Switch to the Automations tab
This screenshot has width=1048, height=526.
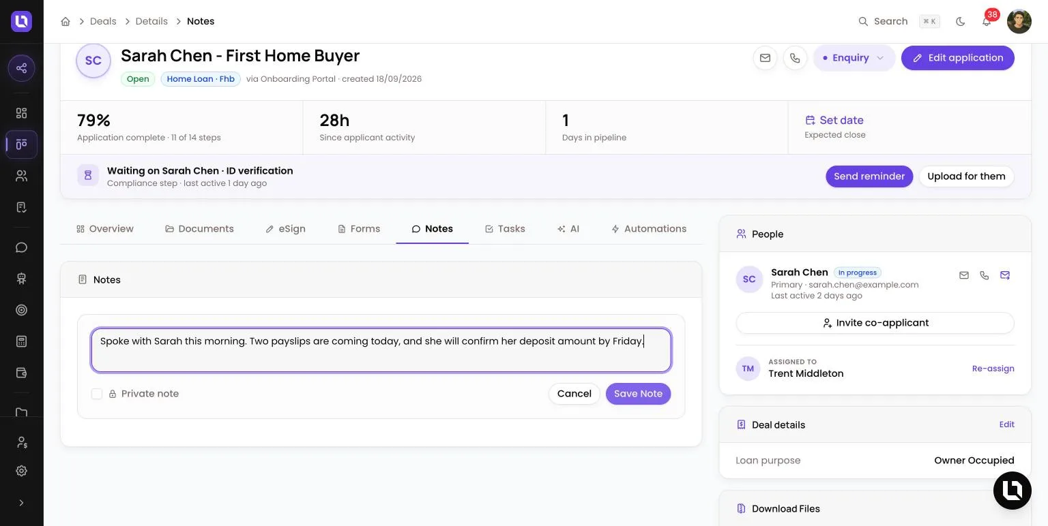(x=649, y=229)
